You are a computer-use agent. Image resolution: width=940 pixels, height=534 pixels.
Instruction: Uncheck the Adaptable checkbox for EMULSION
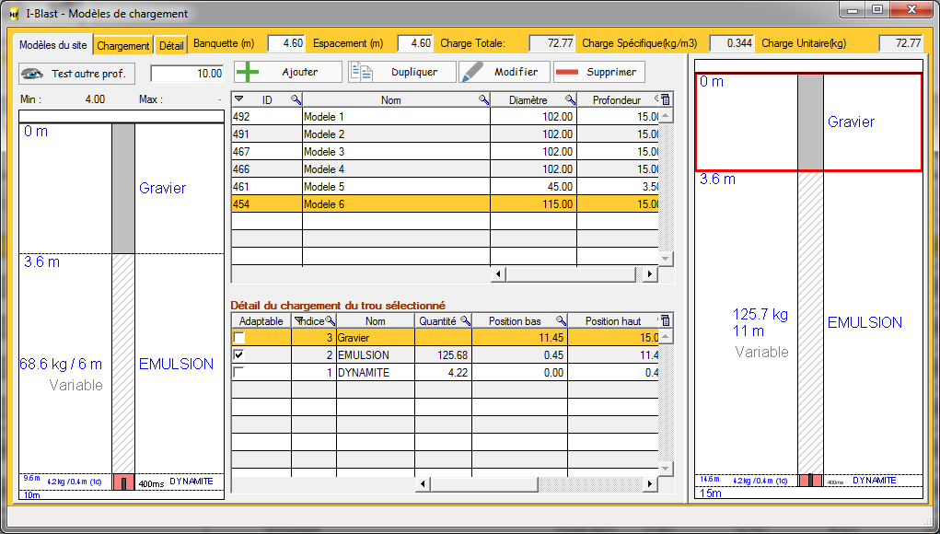click(239, 354)
